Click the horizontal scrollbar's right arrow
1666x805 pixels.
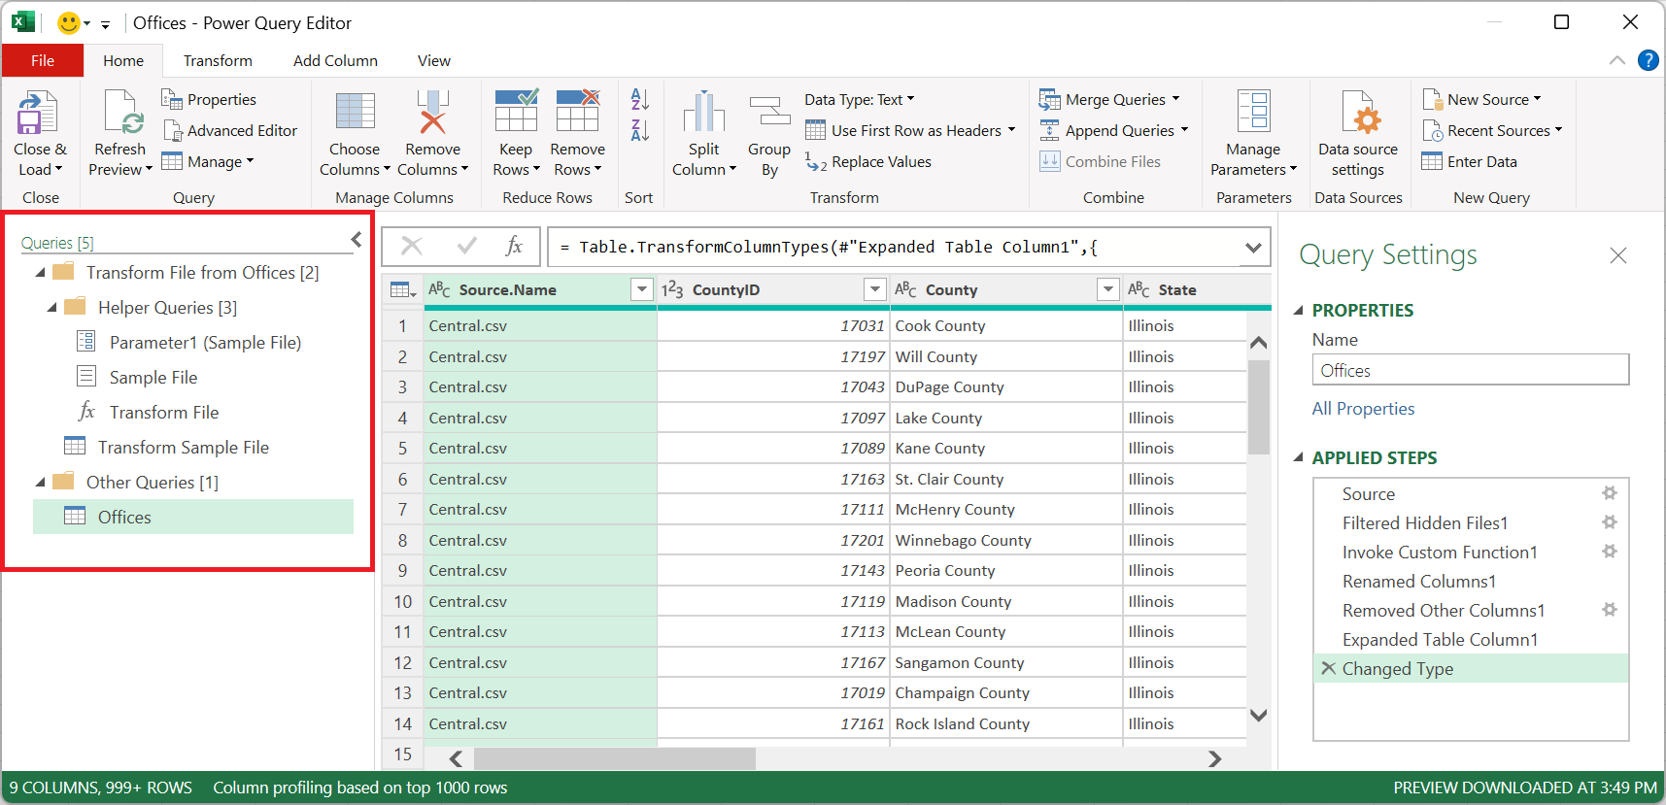(x=1214, y=758)
